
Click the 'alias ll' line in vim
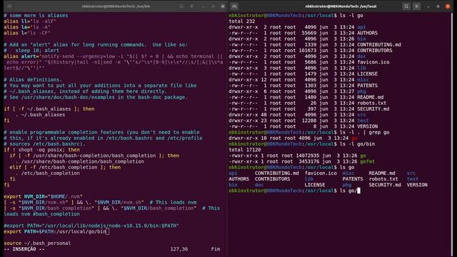30,21
